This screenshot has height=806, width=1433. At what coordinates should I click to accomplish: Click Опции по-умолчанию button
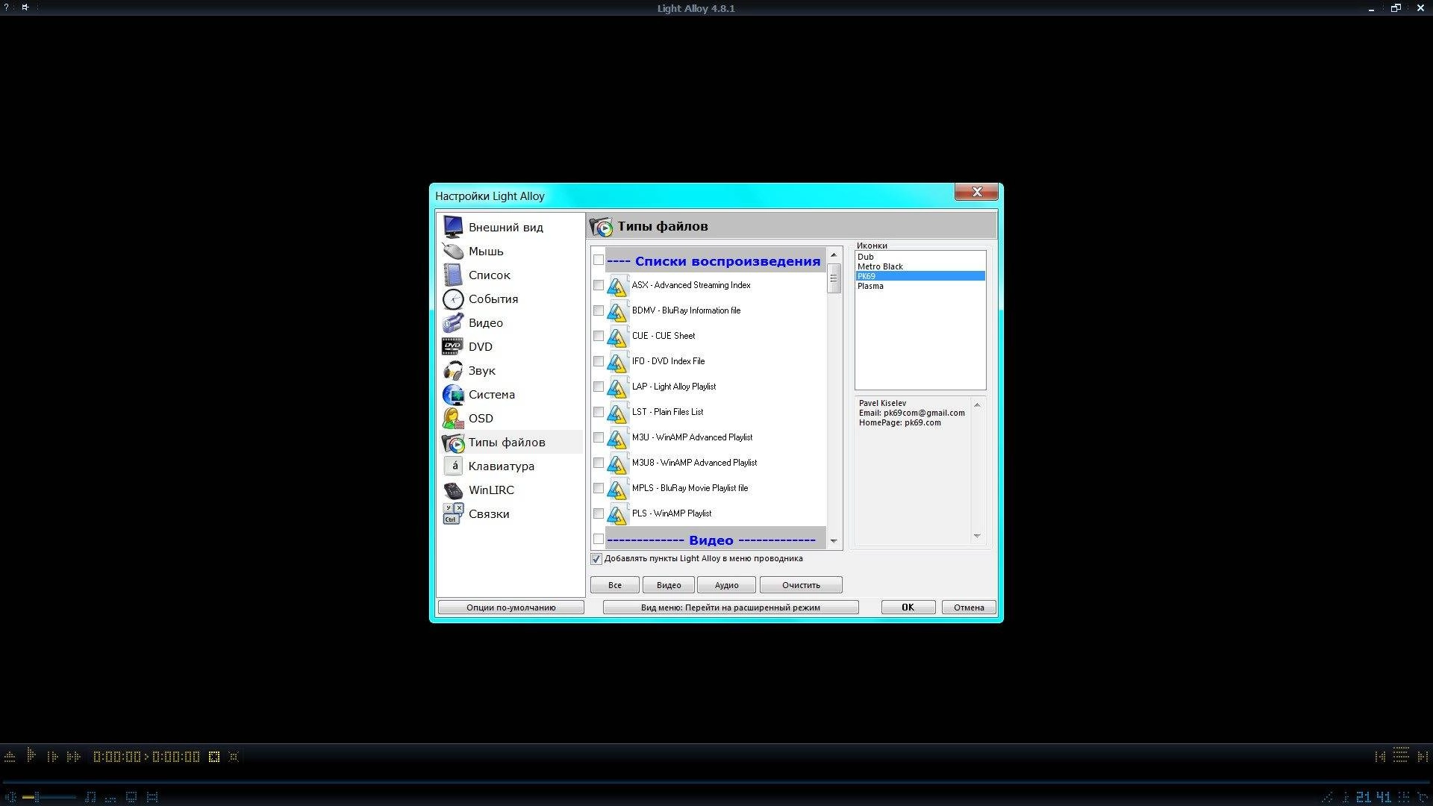pos(511,607)
